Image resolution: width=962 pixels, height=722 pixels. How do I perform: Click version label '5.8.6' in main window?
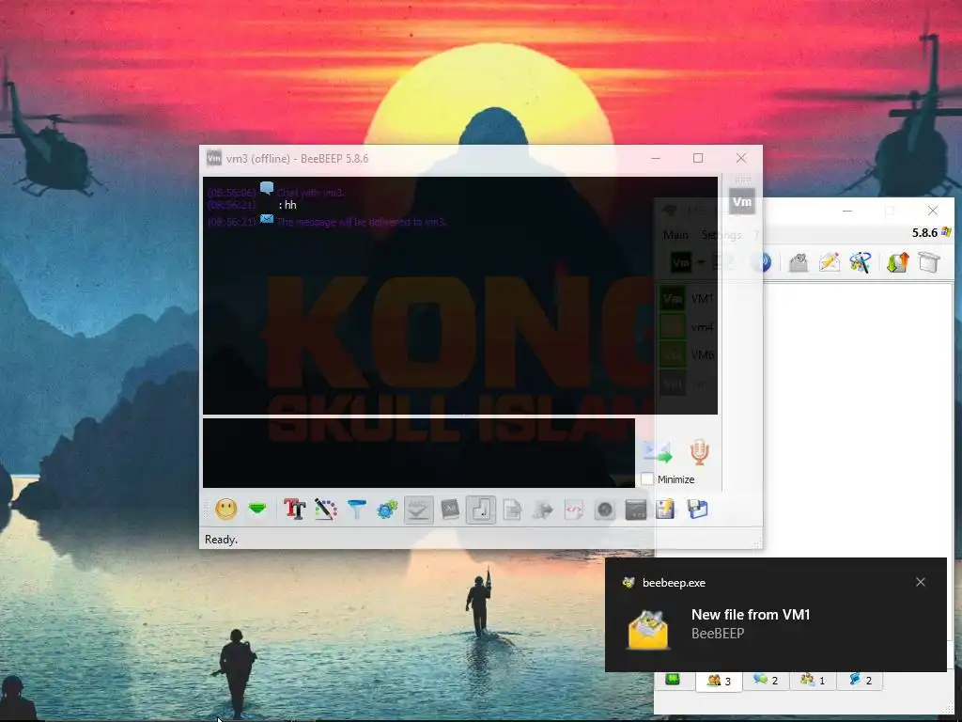point(924,233)
